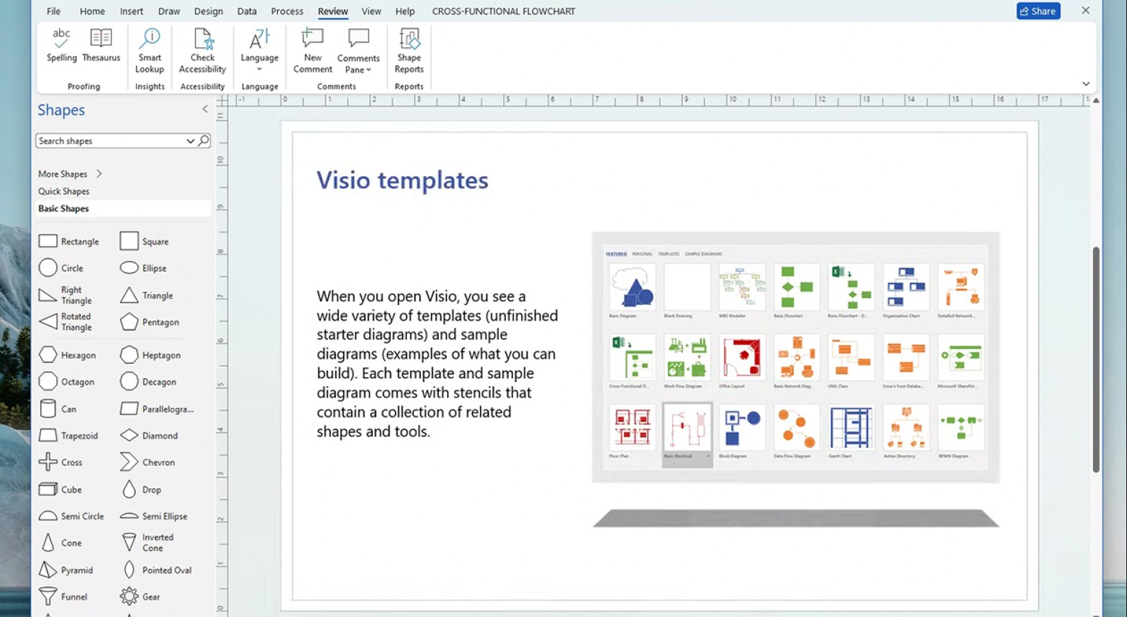Viewport: 1127px width, 617px height.
Task: Select the Cube shape
Action: [x=60, y=490]
